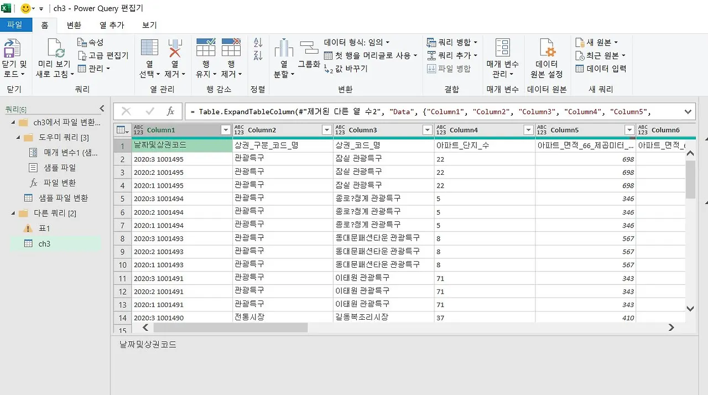Image resolution: width=708 pixels, height=395 pixels.
Task: Collapse the 도우미 쿼리 [3] folder
Action: pos(17,137)
